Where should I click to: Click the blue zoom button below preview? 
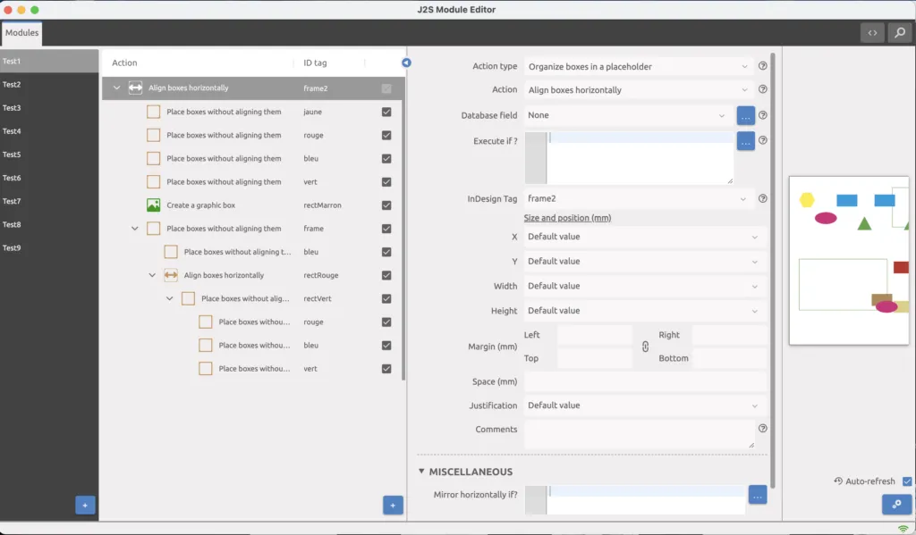click(x=896, y=505)
